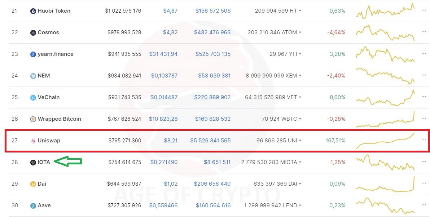430x217 pixels.
Task: Open the three-dot menu for Uniswap row
Action: 424,140
